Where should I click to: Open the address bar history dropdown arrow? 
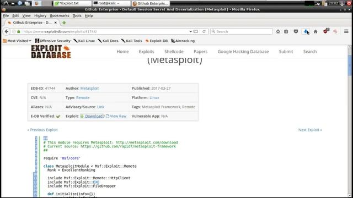click(x=190, y=31)
